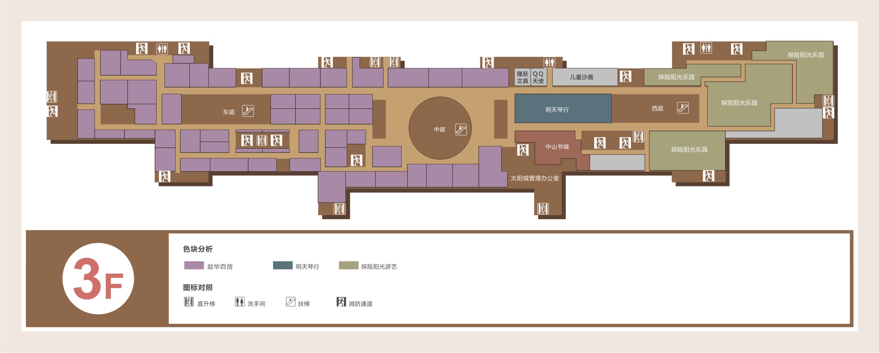Viewport: 879px width, 353px height.
Task: Click the restroom icon in the top-left wing
Action: pyautogui.click(x=162, y=49)
